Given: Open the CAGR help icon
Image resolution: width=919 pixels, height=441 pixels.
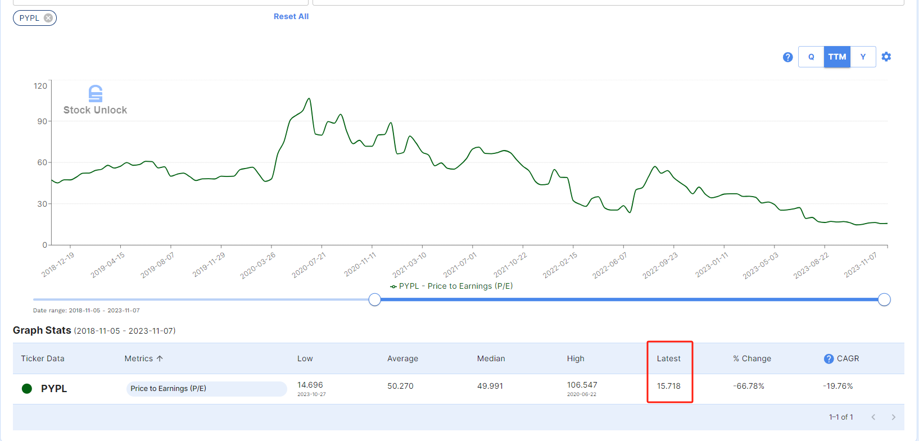Looking at the screenshot, I should pyautogui.click(x=829, y=358).
